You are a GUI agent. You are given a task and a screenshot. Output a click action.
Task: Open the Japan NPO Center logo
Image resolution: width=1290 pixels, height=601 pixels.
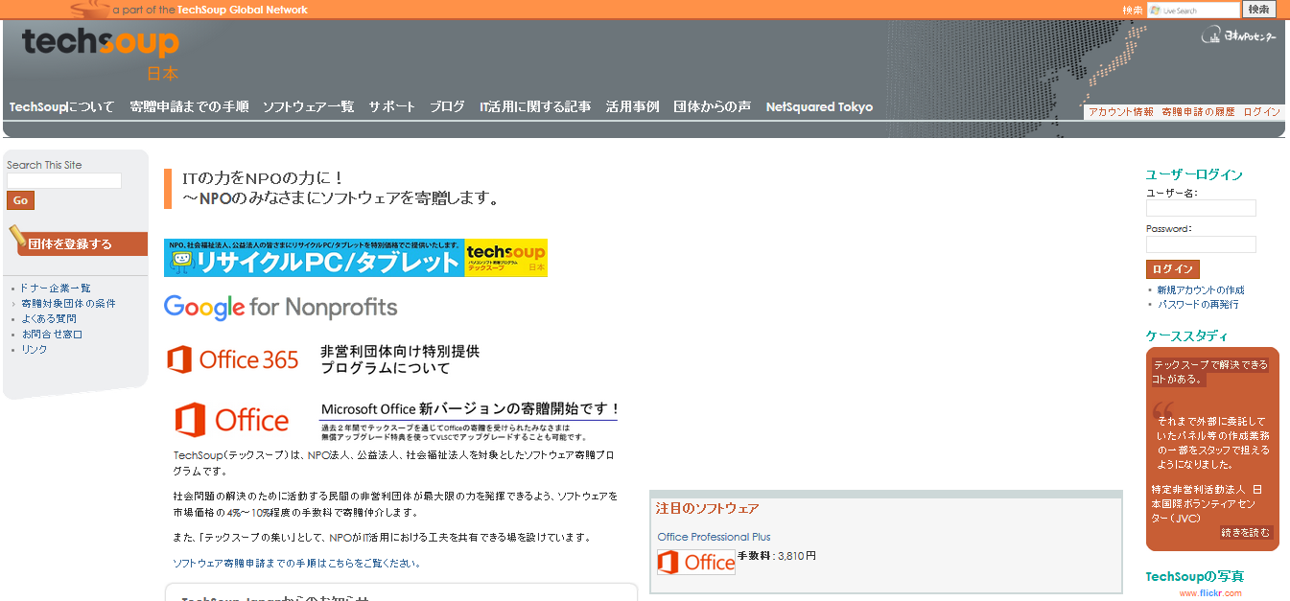pos(1238,36)
